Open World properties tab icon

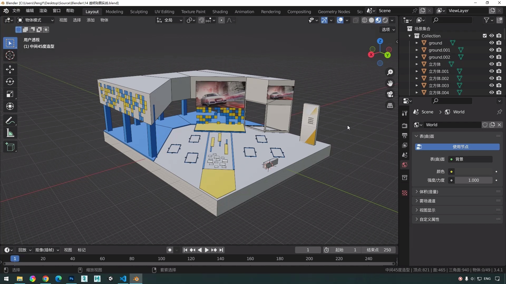tap(405, 165)
